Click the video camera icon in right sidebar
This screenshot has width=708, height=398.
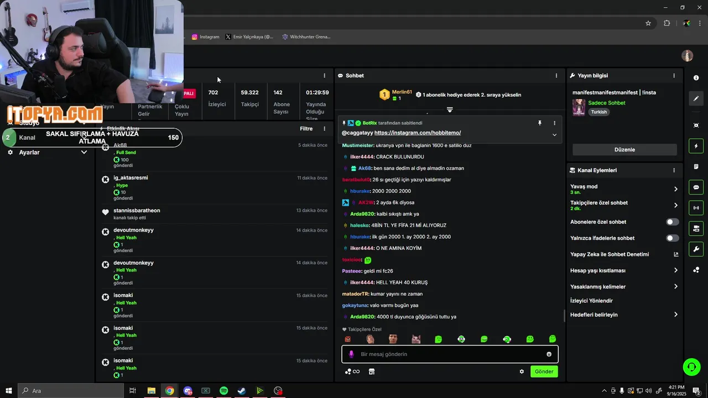click(x=696, y=228)
